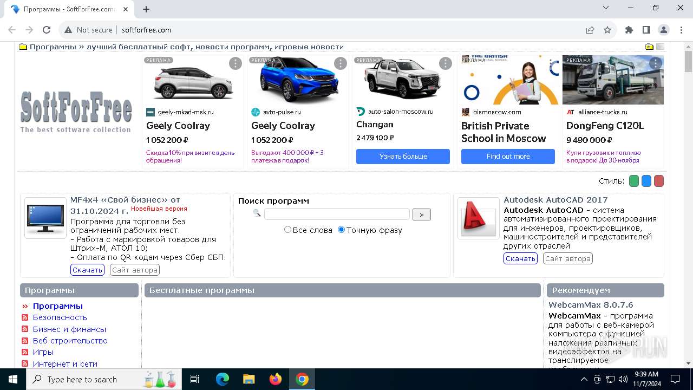This screenshot has height=390, width=693.
Task: Bookmark this tab with the star icon
Action: 607,30
